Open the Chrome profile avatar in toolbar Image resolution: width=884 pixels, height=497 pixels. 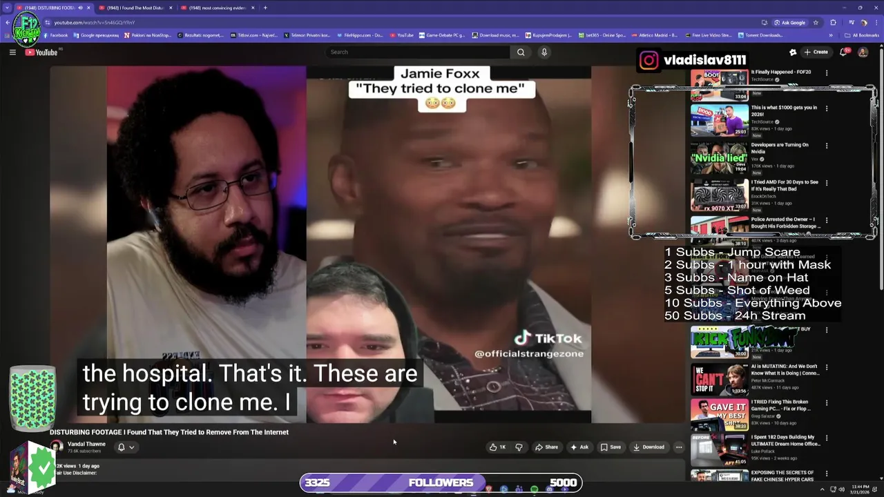tap(863, 23)
